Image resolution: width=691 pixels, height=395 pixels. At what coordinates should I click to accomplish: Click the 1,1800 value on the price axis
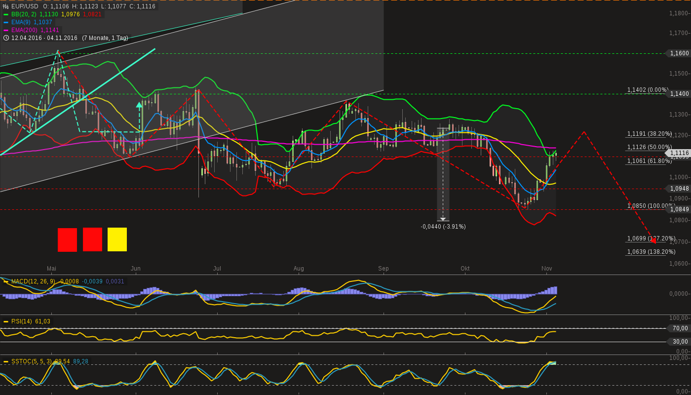(680, 13)
